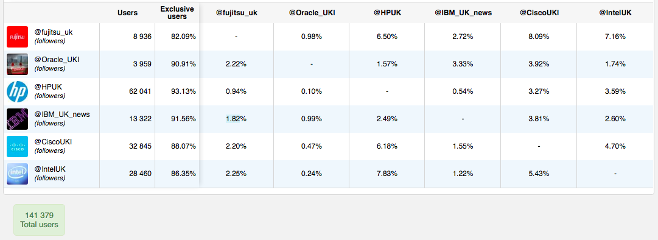Click the 141 379 Total users badge
Viewport: 658px width, 240px height.
click(x=40, y=220)
